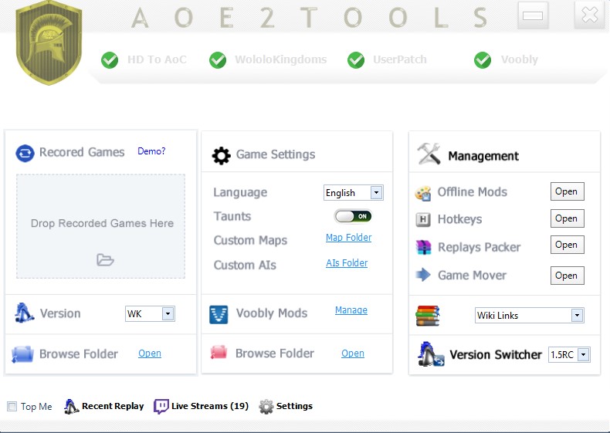Expand the Language dropdown

tap(376, 193)
